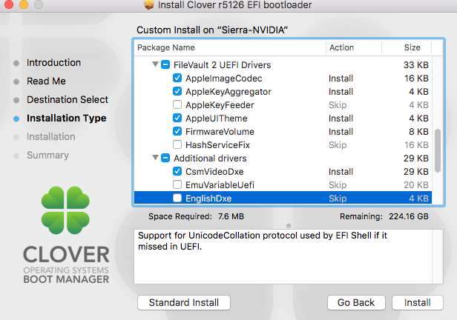Select the AppleImageCodec row label
Image resolution: width=457 pixels, height=320 pixels.
[x=224, y=79]
